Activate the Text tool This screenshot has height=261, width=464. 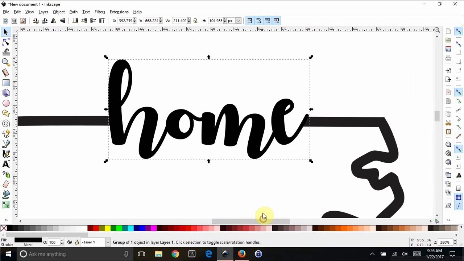point(5,164)
